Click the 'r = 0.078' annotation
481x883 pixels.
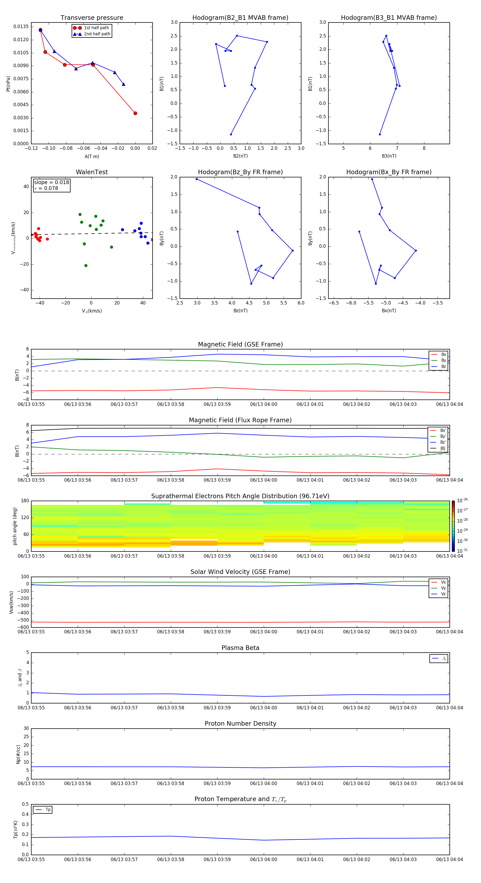point(46,188)
